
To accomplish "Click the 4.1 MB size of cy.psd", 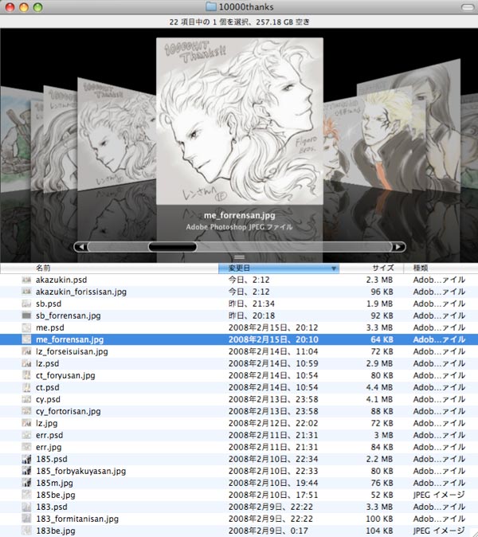I will point(379,400).
